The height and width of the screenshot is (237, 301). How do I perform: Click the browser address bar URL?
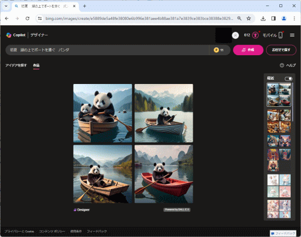coord(139,19)
